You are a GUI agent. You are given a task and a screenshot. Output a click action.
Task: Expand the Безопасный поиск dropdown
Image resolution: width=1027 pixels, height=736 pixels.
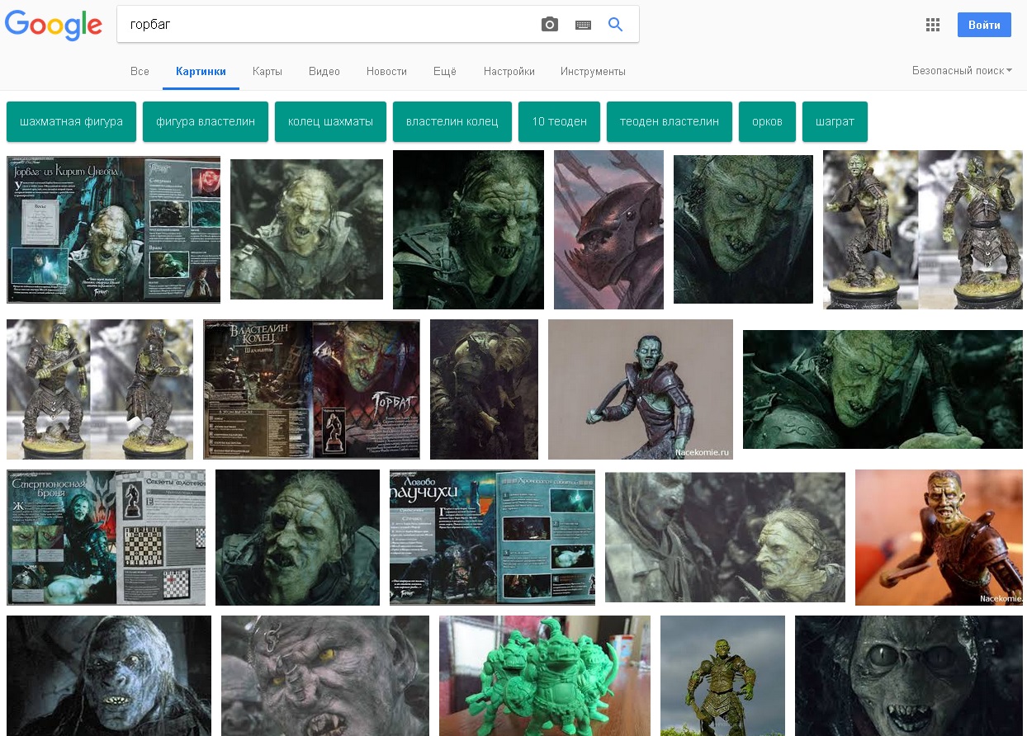[x=963, y=71]
